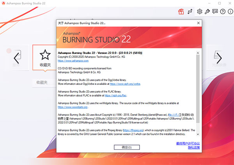Open 最终用户许可协议 link

pos(188,143)
